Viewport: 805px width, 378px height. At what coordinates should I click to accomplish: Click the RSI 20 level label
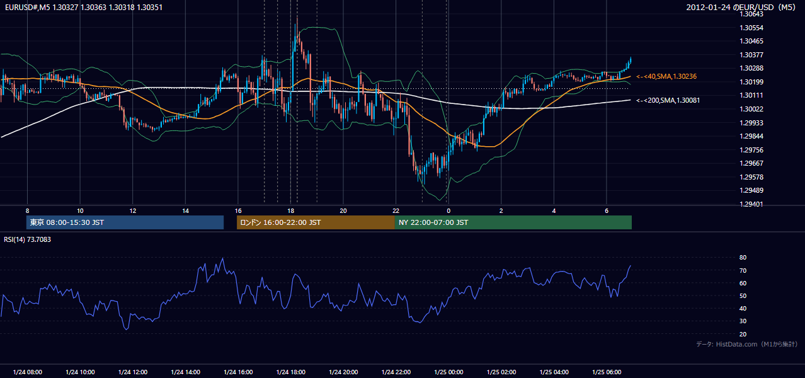click(x=743, y=334)
